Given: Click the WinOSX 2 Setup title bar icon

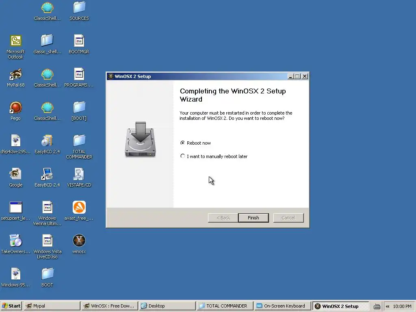Looking at the screenshot, I should (110, 76).
